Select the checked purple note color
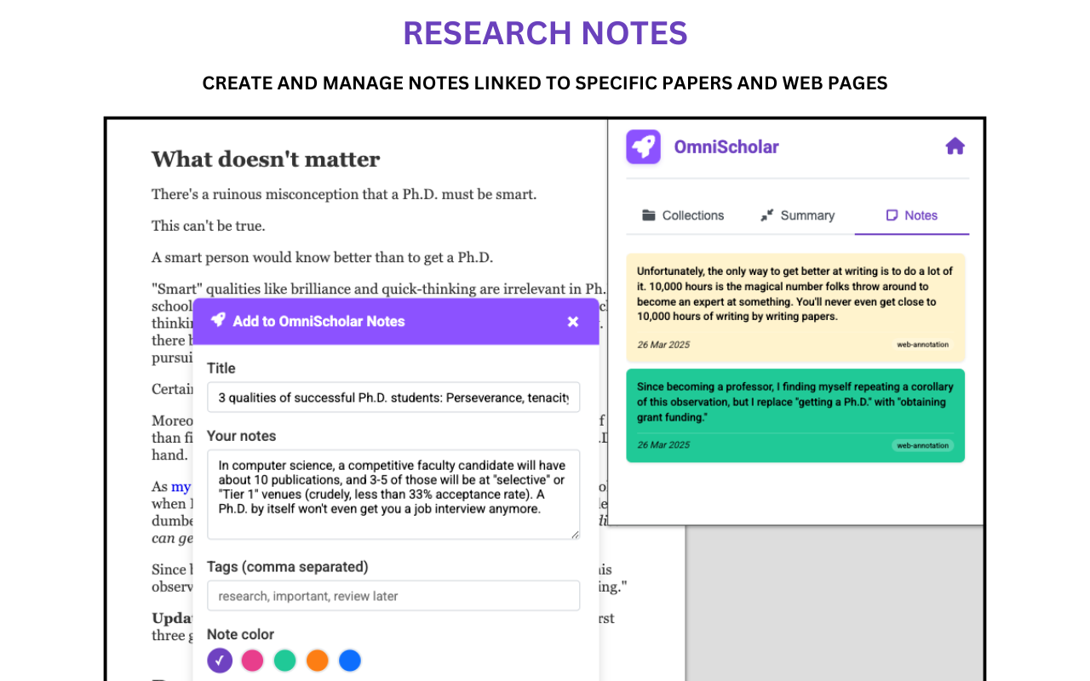The height and width of the screenshot is (681, 1090). click(x=220, y=660)
